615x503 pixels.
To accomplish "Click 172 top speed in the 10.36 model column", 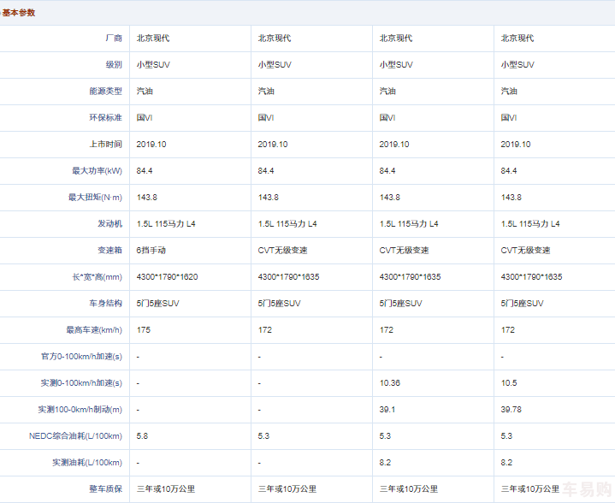I will tap(387, 330).
